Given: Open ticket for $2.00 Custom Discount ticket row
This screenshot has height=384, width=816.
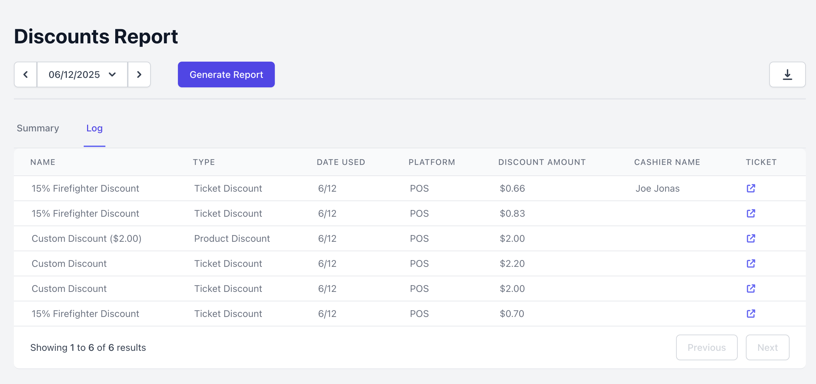Looking at the screenshot, I should (x=751, y=289).
